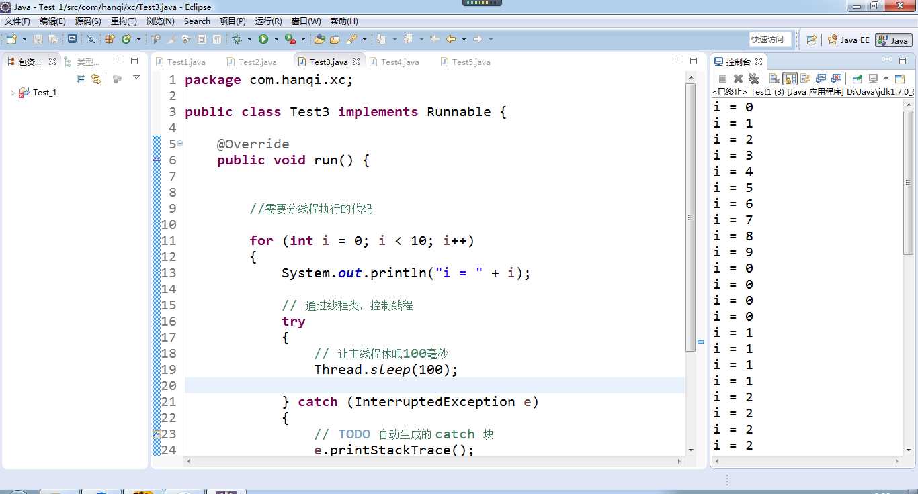Screen dimensions: 918x494
Task: Click the Search flashlight toolbar icon
Action: (351, 40)
